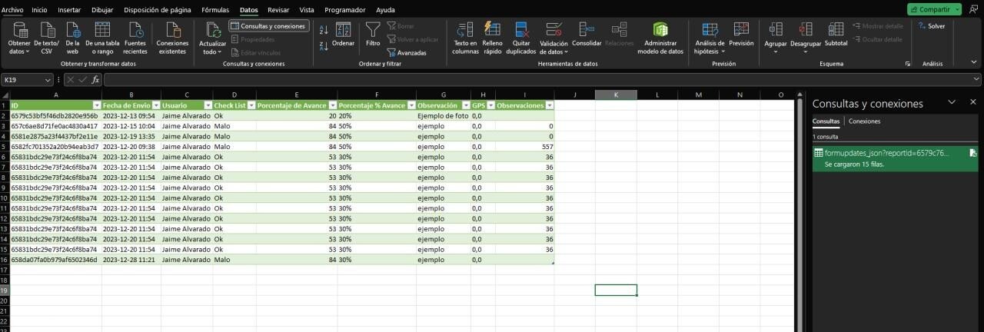Screen dimensions: 984x332
Task: Switch to the Fórmulas ribbon tab
Action: coord(215,10)
